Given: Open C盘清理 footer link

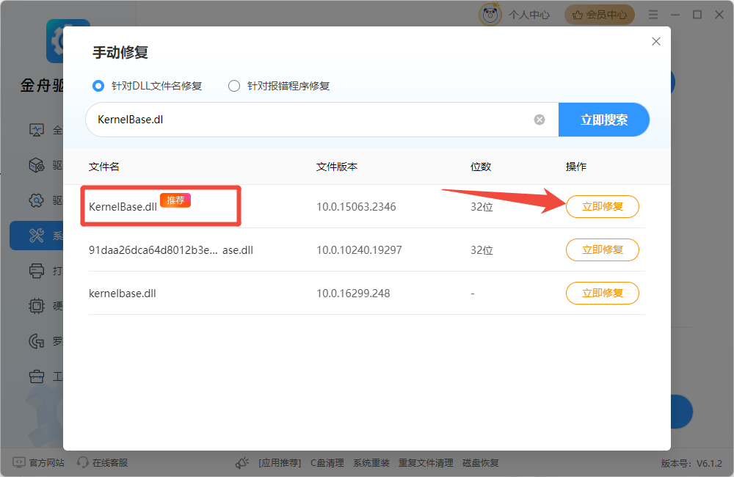Looking at the screenshot, I should click(x=327, y=463).
